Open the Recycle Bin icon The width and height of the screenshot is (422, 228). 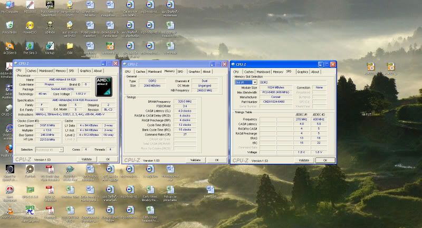pyautogui.click(x=9, y=25)
